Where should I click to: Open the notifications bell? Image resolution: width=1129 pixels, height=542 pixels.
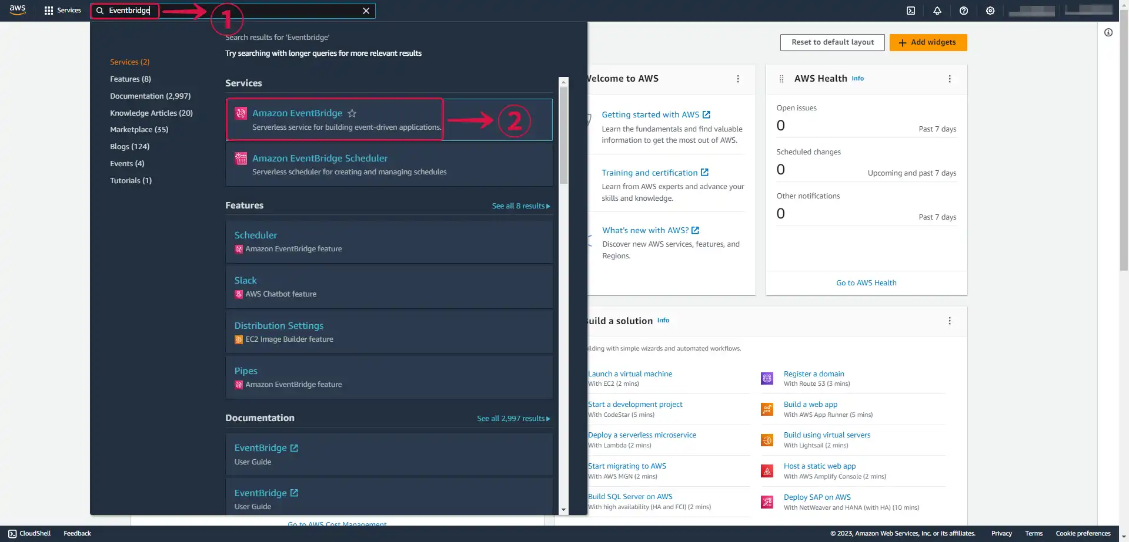tap(937, 11)
